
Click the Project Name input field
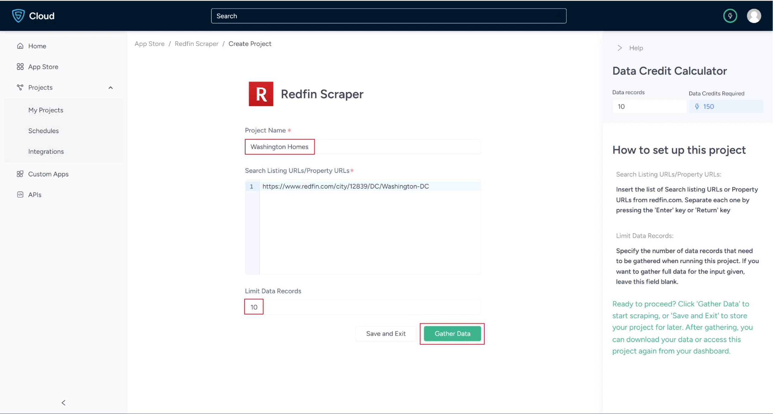pyautogui.click(x=363, y=147)
